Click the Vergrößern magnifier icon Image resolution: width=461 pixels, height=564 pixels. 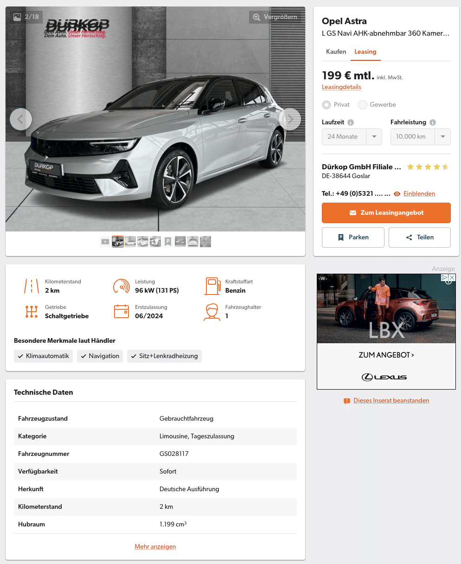(256, 17)
